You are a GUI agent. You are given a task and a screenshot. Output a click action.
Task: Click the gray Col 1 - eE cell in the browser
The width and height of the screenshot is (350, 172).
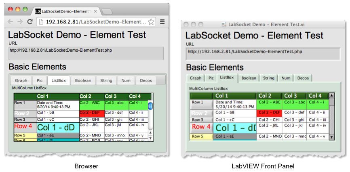(58, 135)
